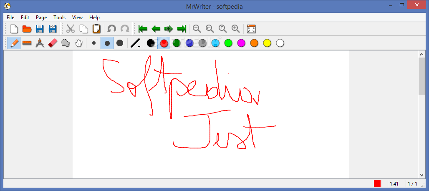Click the page counter 1 / 1
The height and width of the screenshot is (191, 429).
pyautogui.click(x=412, y=183)
